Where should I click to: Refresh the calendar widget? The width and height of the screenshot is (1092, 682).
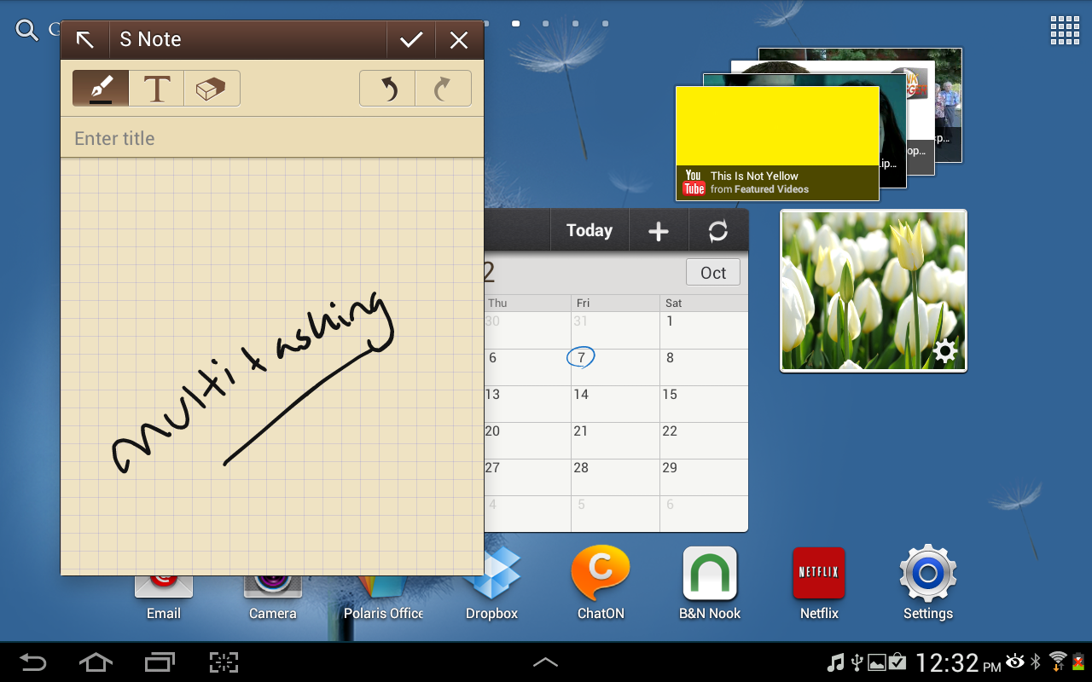click(718, 230)
